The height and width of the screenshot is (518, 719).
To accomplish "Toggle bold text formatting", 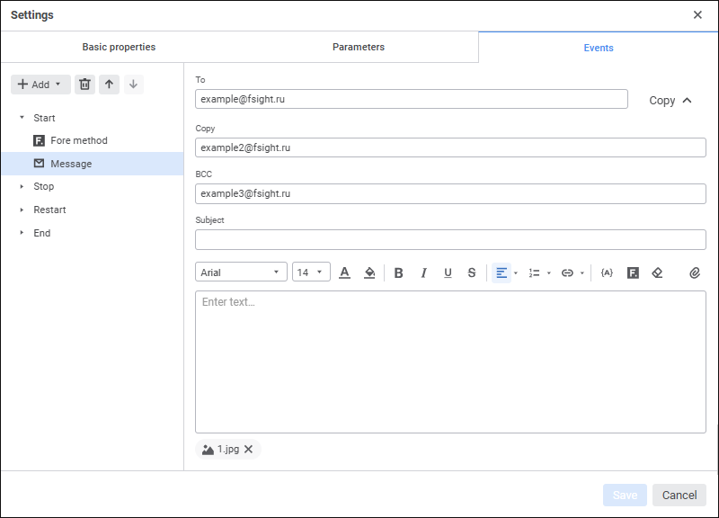I will coord(399,272).
